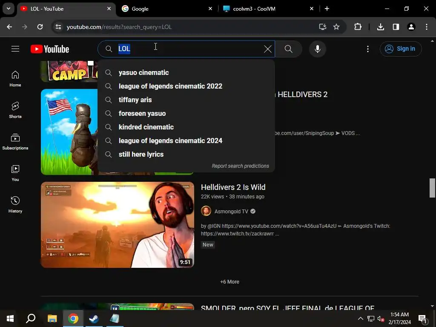Click the Sign in button
Image resolution: width=436 pixels, height=327 pixels.
pos(400,49)
